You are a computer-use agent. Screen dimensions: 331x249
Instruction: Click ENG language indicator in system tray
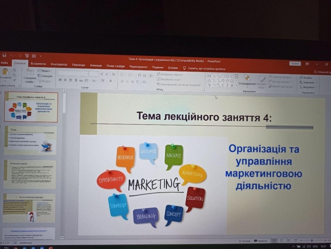315,246
